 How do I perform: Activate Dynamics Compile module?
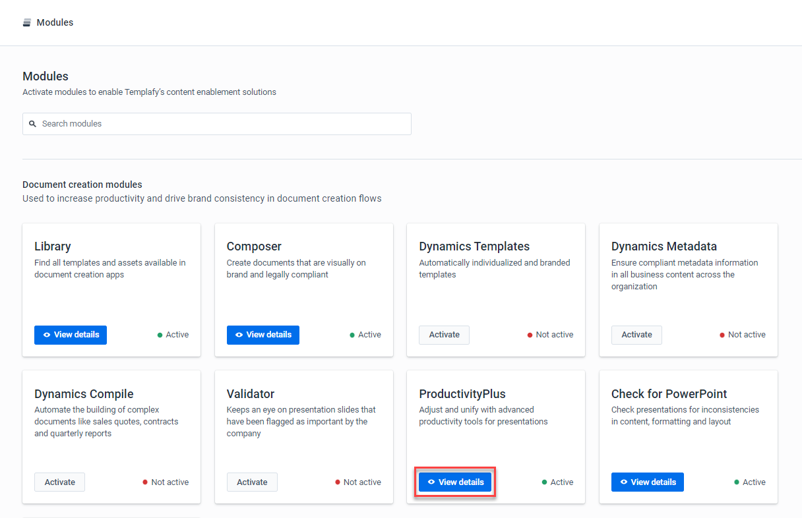[x=59, y=482]
